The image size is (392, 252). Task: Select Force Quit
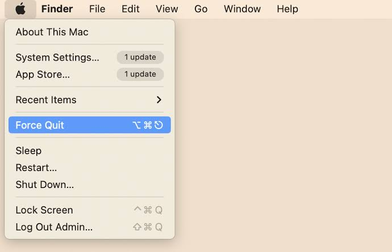pos(90,125)
